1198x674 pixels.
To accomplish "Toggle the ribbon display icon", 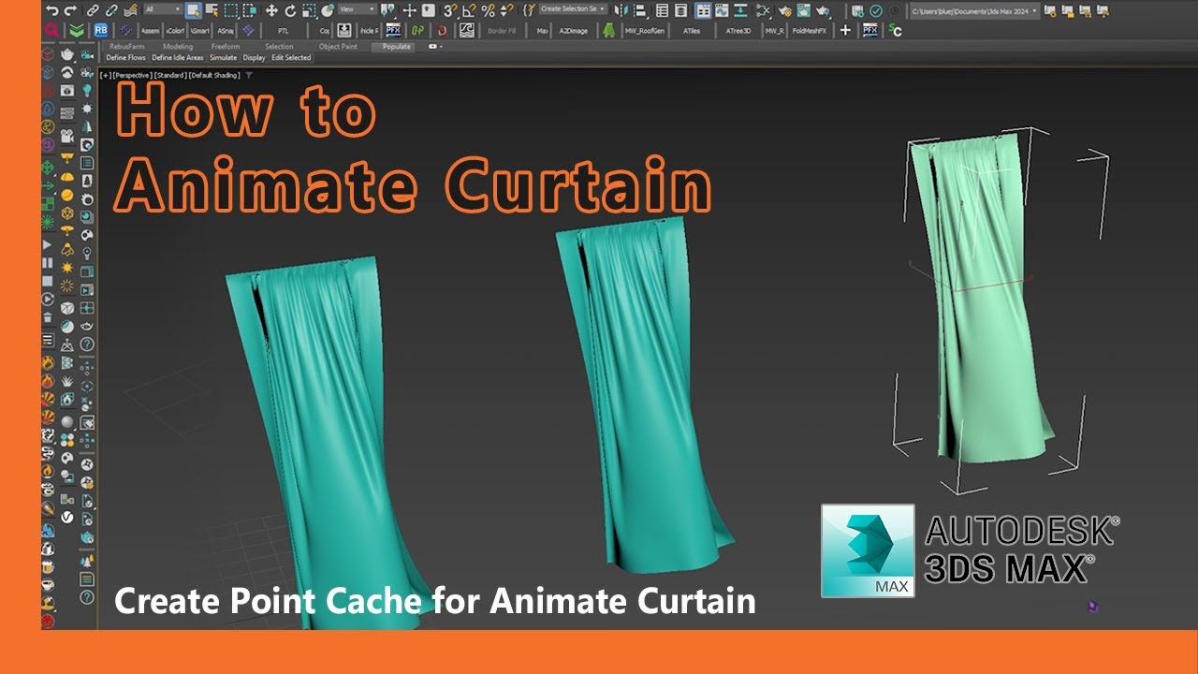I will coord(703,10).
